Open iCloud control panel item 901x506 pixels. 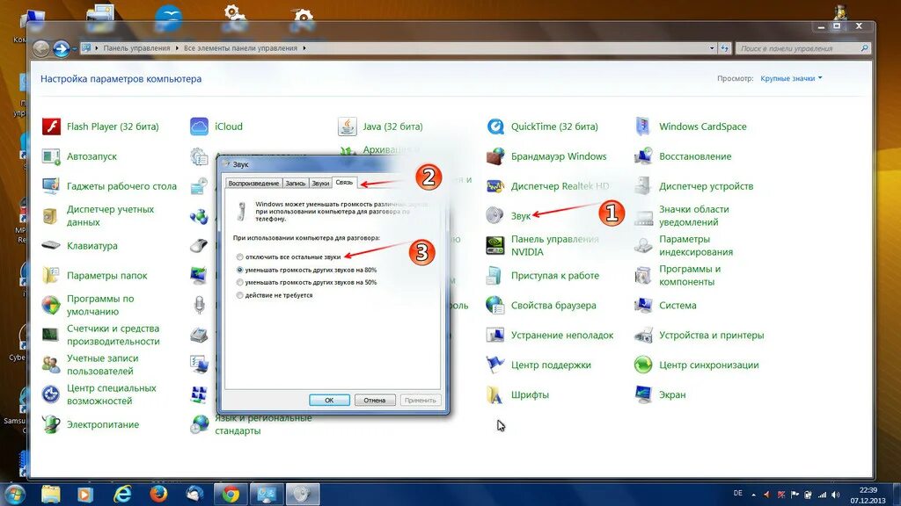click(216, 126)
